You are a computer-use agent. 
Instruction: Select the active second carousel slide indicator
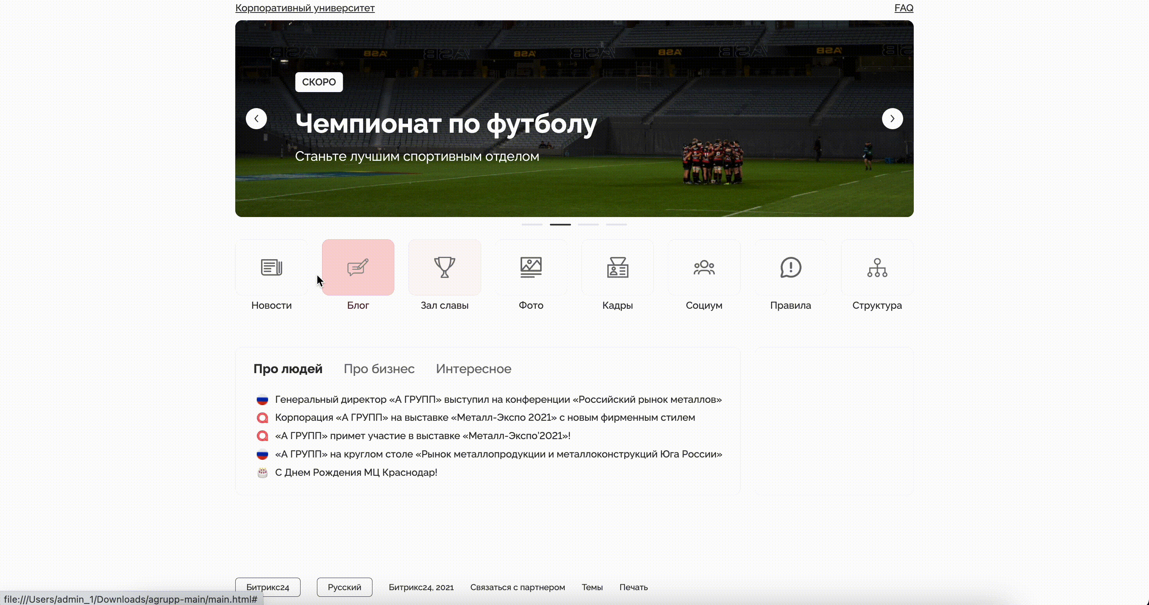pyautogui.click(x=560, y=224)
